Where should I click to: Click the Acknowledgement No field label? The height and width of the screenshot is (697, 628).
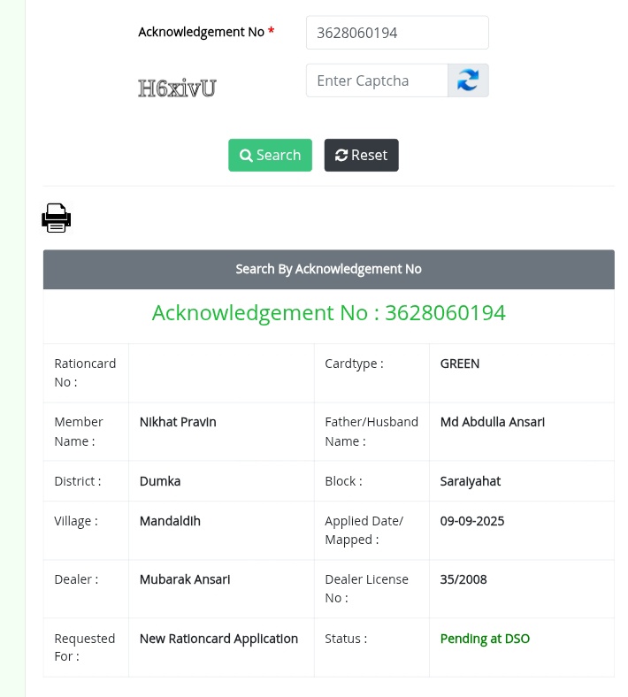(201, 32)
